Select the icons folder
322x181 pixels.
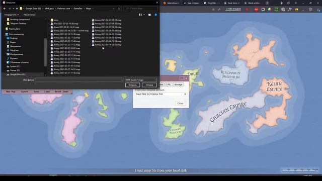54,20
